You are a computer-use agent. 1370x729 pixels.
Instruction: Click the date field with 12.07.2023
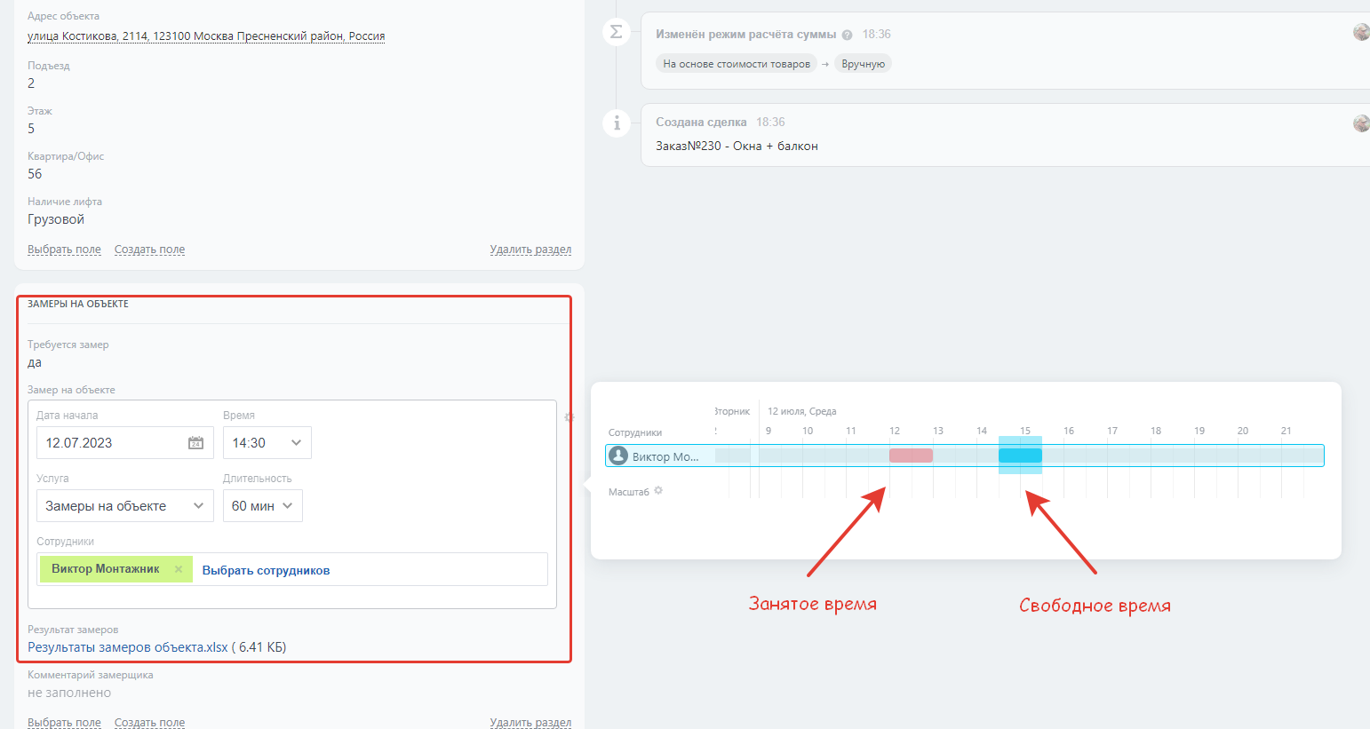click(x=125, y=443)
